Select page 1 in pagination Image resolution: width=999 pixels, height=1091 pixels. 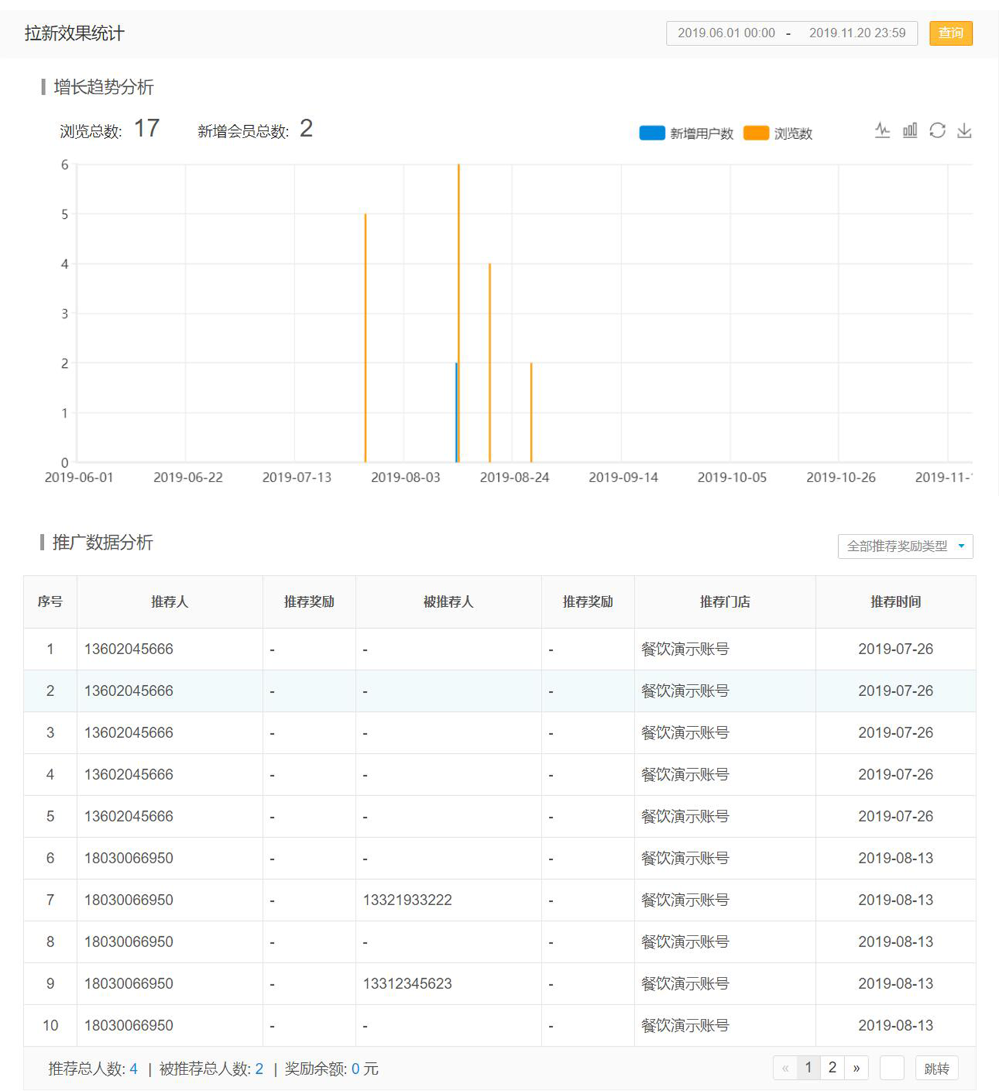(x=808, y=1068)
